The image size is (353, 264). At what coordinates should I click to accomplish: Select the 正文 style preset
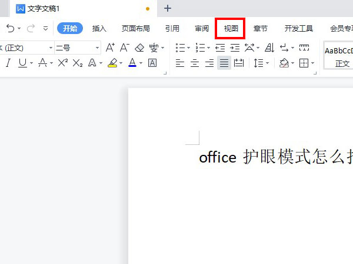[x=342, y=63]
